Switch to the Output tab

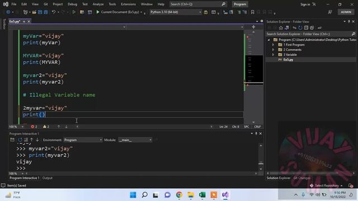(x=47, y=178)
